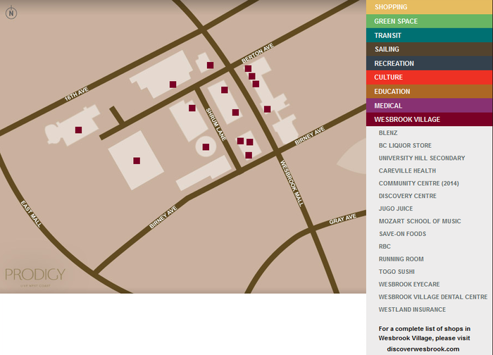This screenshot has height=355, width=493.
Task: Expand the Shopping category
Action: coord(429,7)
